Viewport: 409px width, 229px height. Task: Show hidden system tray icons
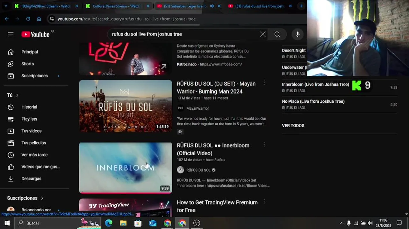click(x=341, y=223)
